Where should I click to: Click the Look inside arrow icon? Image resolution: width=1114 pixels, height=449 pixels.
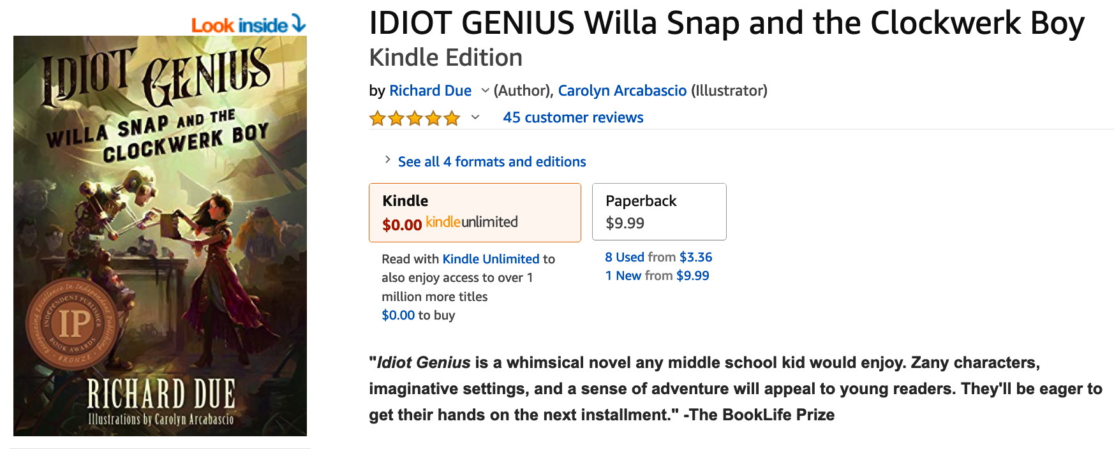(x=299, y=24)
